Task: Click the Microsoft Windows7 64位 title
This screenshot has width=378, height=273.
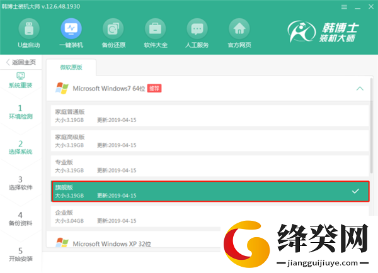Action: point(109,89)
